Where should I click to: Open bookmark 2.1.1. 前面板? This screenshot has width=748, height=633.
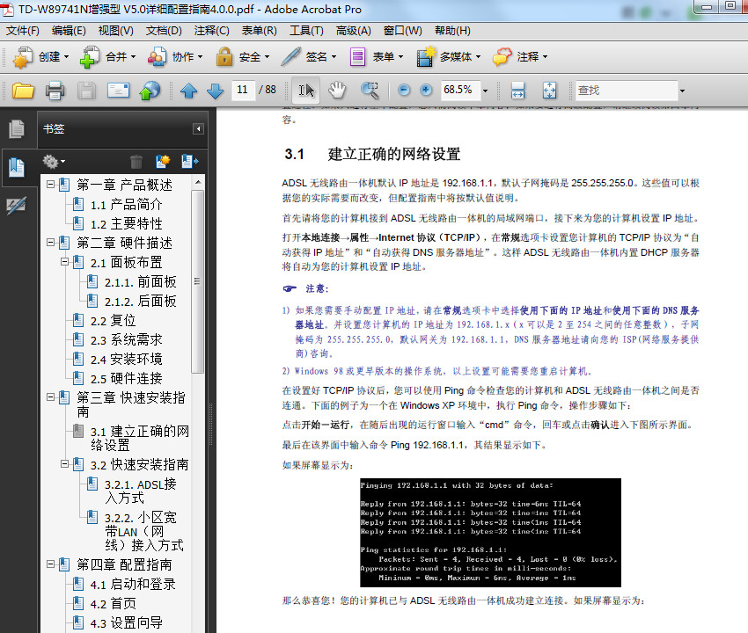[x=140, y=281]
